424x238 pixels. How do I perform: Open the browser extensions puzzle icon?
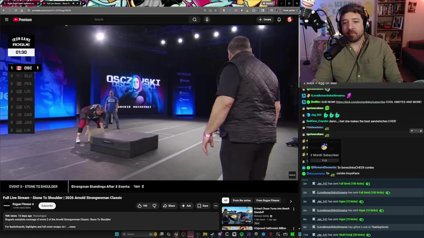point(254,10)
